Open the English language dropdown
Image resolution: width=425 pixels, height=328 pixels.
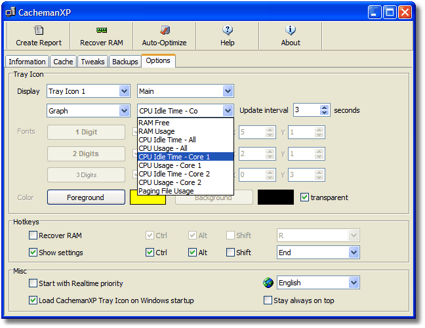tap(354, 283)
